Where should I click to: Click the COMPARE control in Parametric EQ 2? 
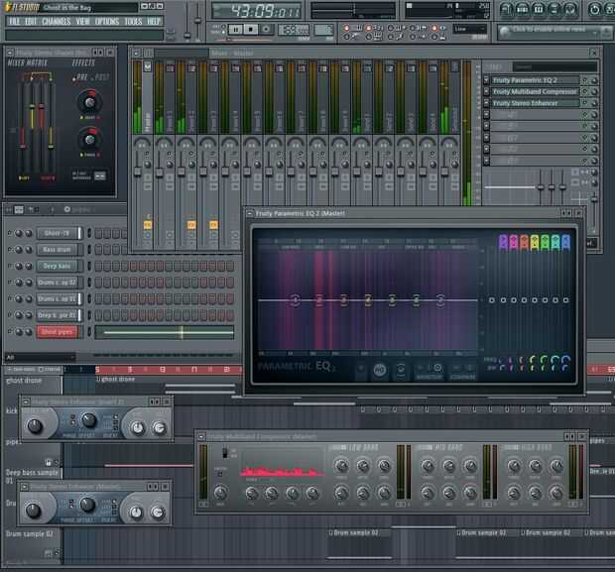coord(463,371)
